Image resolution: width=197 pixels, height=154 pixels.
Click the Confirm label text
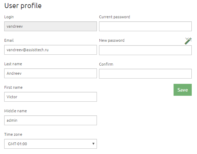pyautogui.click(x=106, y=64)
